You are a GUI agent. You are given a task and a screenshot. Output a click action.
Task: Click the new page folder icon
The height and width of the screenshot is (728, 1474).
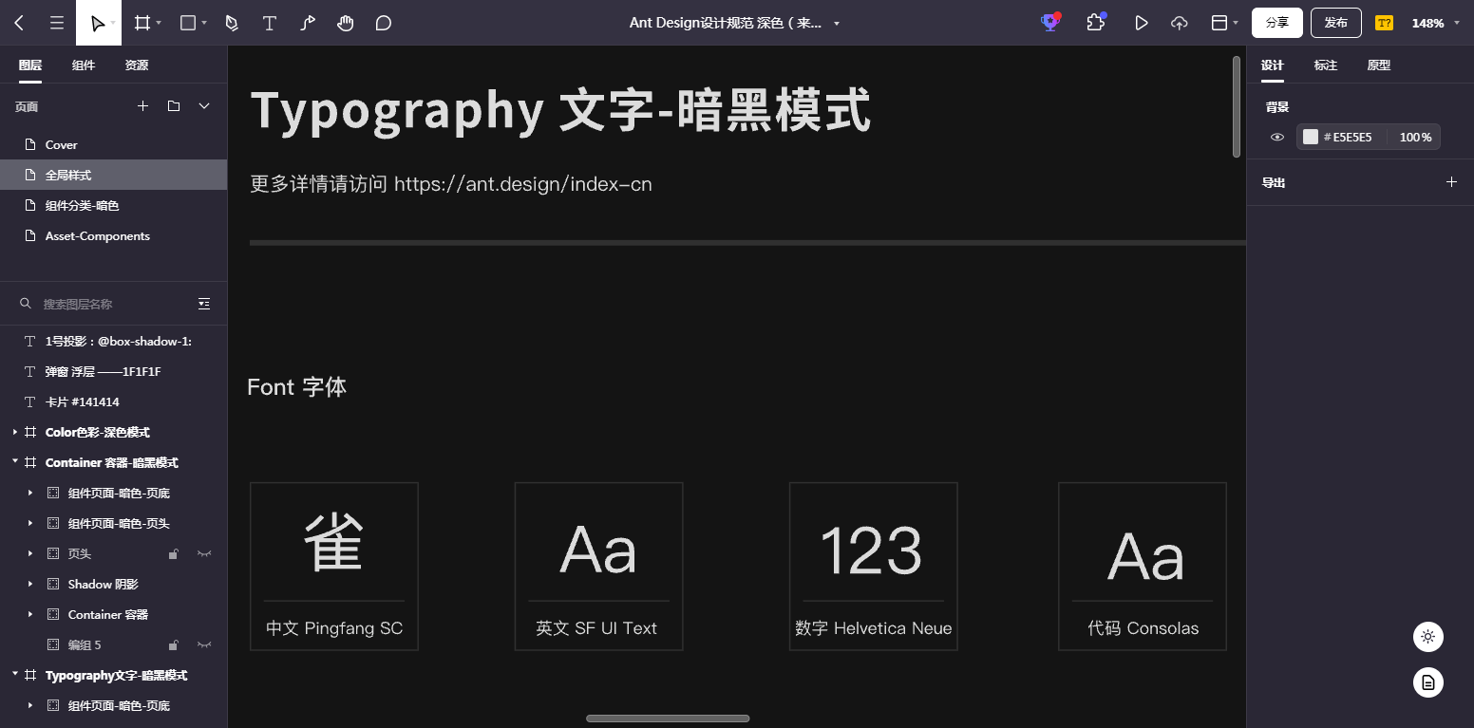tap(174, 106)
